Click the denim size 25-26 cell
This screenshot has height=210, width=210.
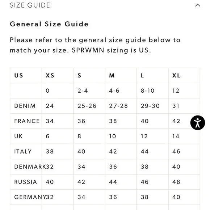(x=89, y=106)
